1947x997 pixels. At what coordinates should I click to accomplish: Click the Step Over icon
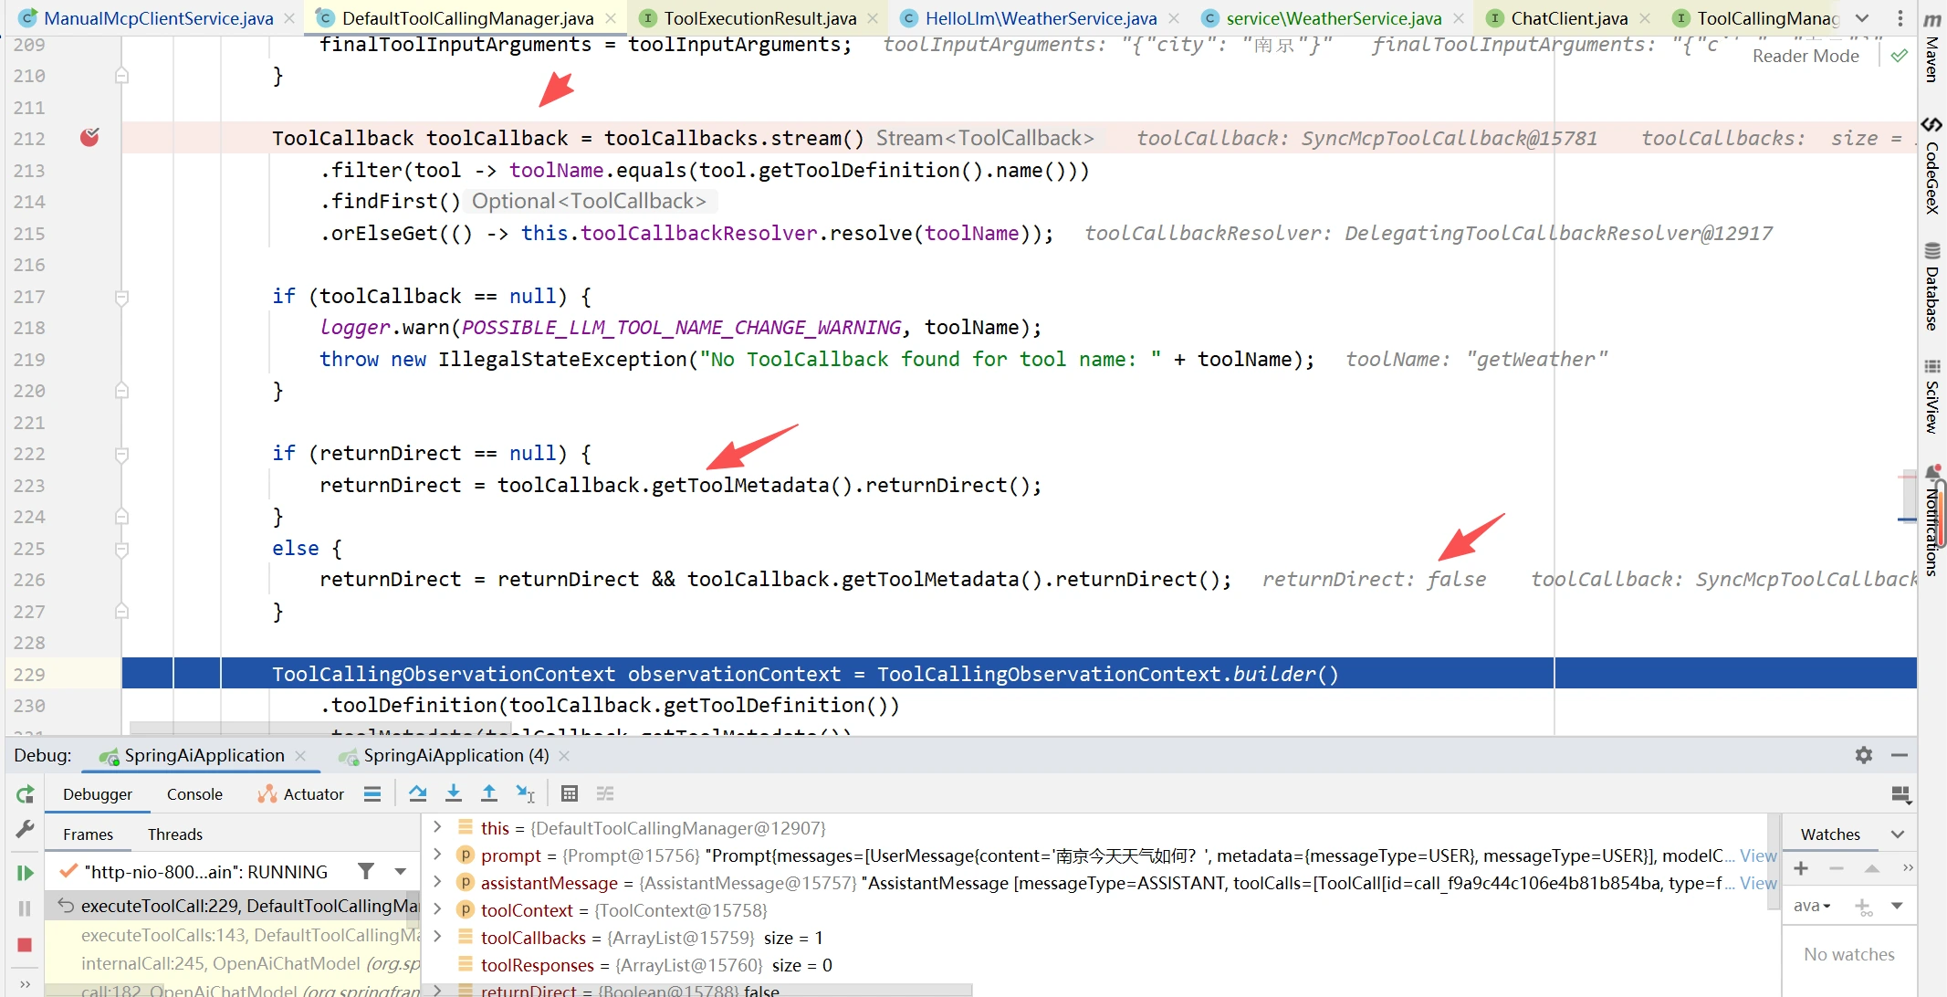click(418, 793)
